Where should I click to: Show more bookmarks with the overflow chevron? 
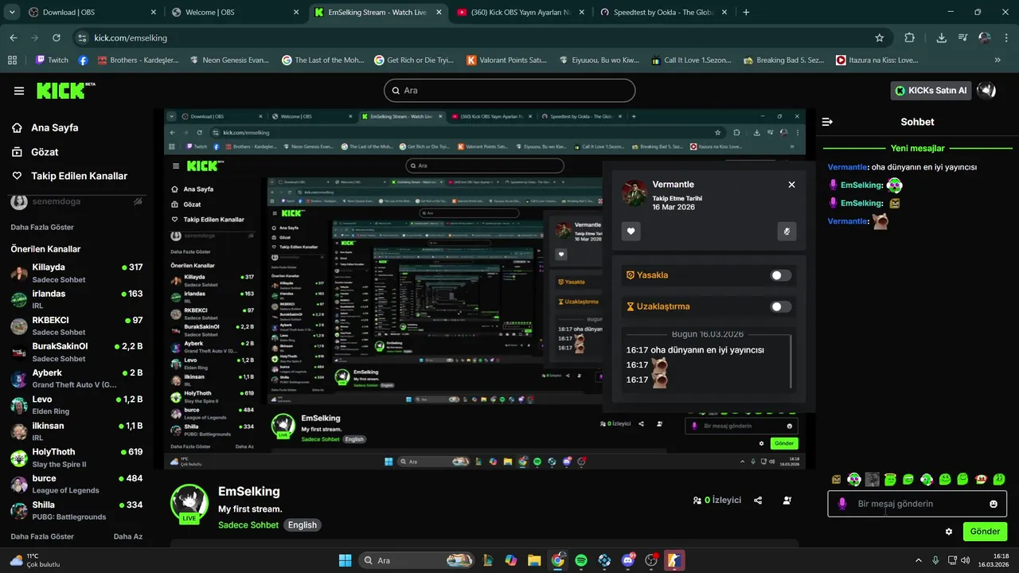pos(998,60)
